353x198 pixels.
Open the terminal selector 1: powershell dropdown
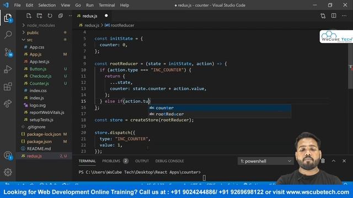point(266,161)
